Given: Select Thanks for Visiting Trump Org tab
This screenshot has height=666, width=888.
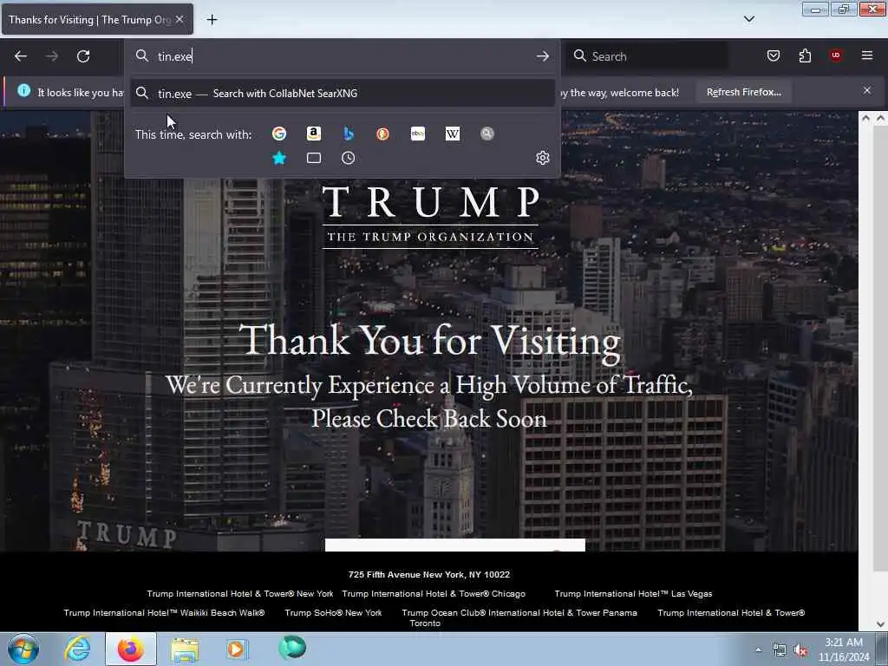Looking at the screenshot, I should point(97,19).
